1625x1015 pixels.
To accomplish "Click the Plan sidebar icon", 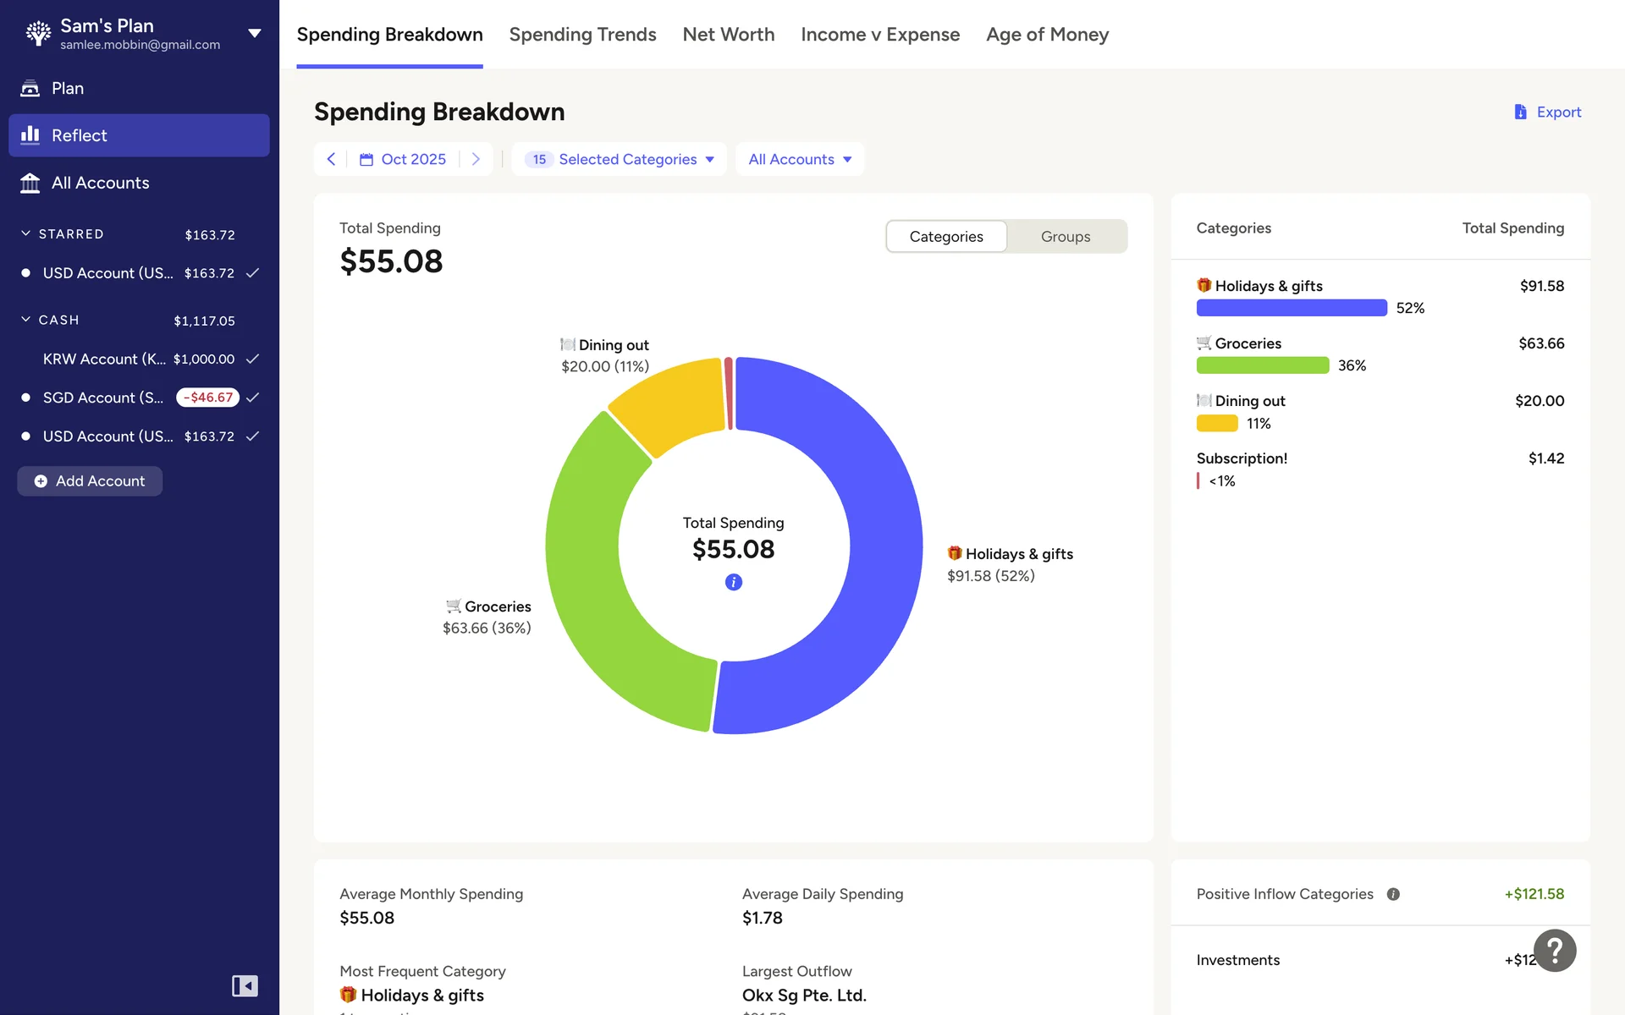I will tap(30, 88).
